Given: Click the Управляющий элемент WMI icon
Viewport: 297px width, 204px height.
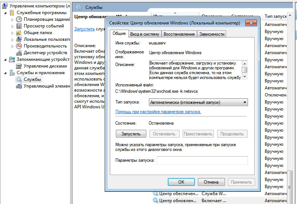Looking at the screenshot, I should [19, 86].
